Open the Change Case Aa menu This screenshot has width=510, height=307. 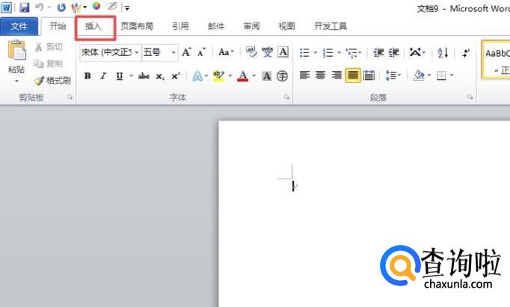pyautogui.click(x=226, y=52)
